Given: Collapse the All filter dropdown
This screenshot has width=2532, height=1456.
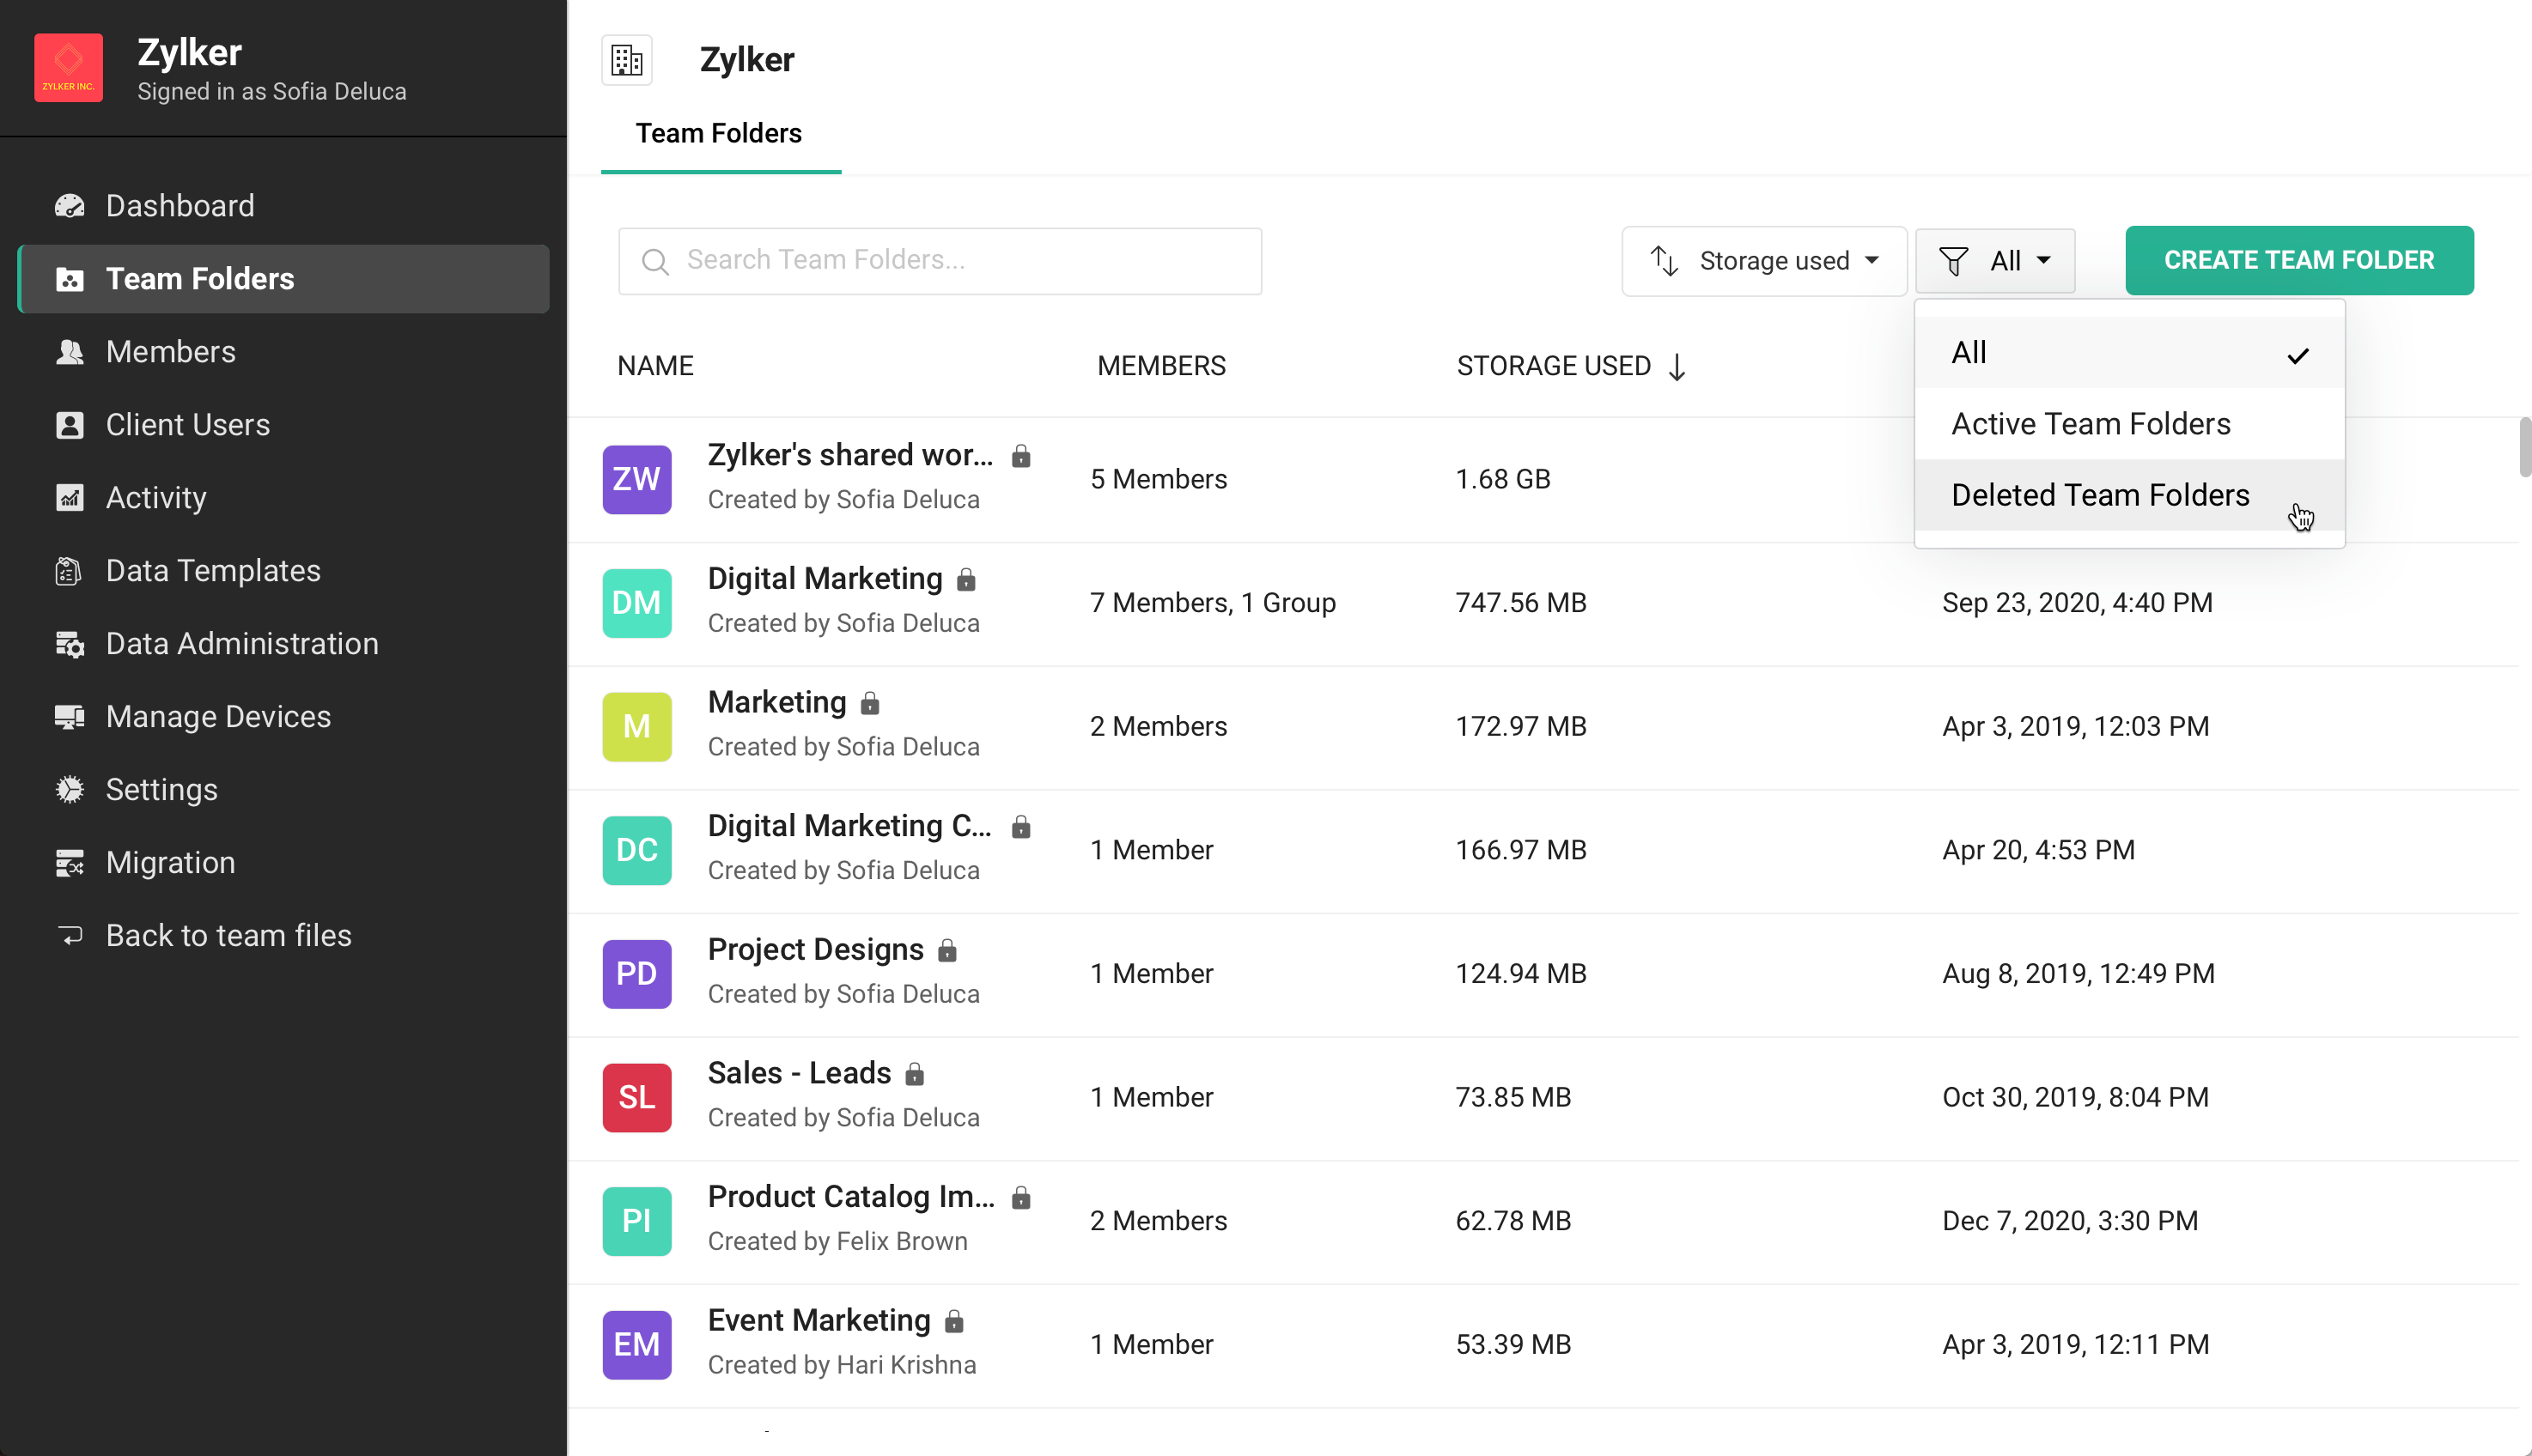Looking at the screenshot, I should pos(1995,261).
